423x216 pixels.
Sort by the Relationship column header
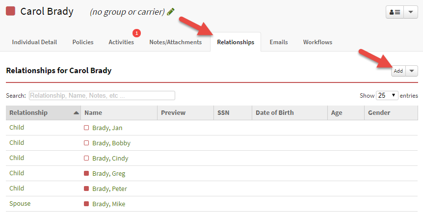point(44,113)
